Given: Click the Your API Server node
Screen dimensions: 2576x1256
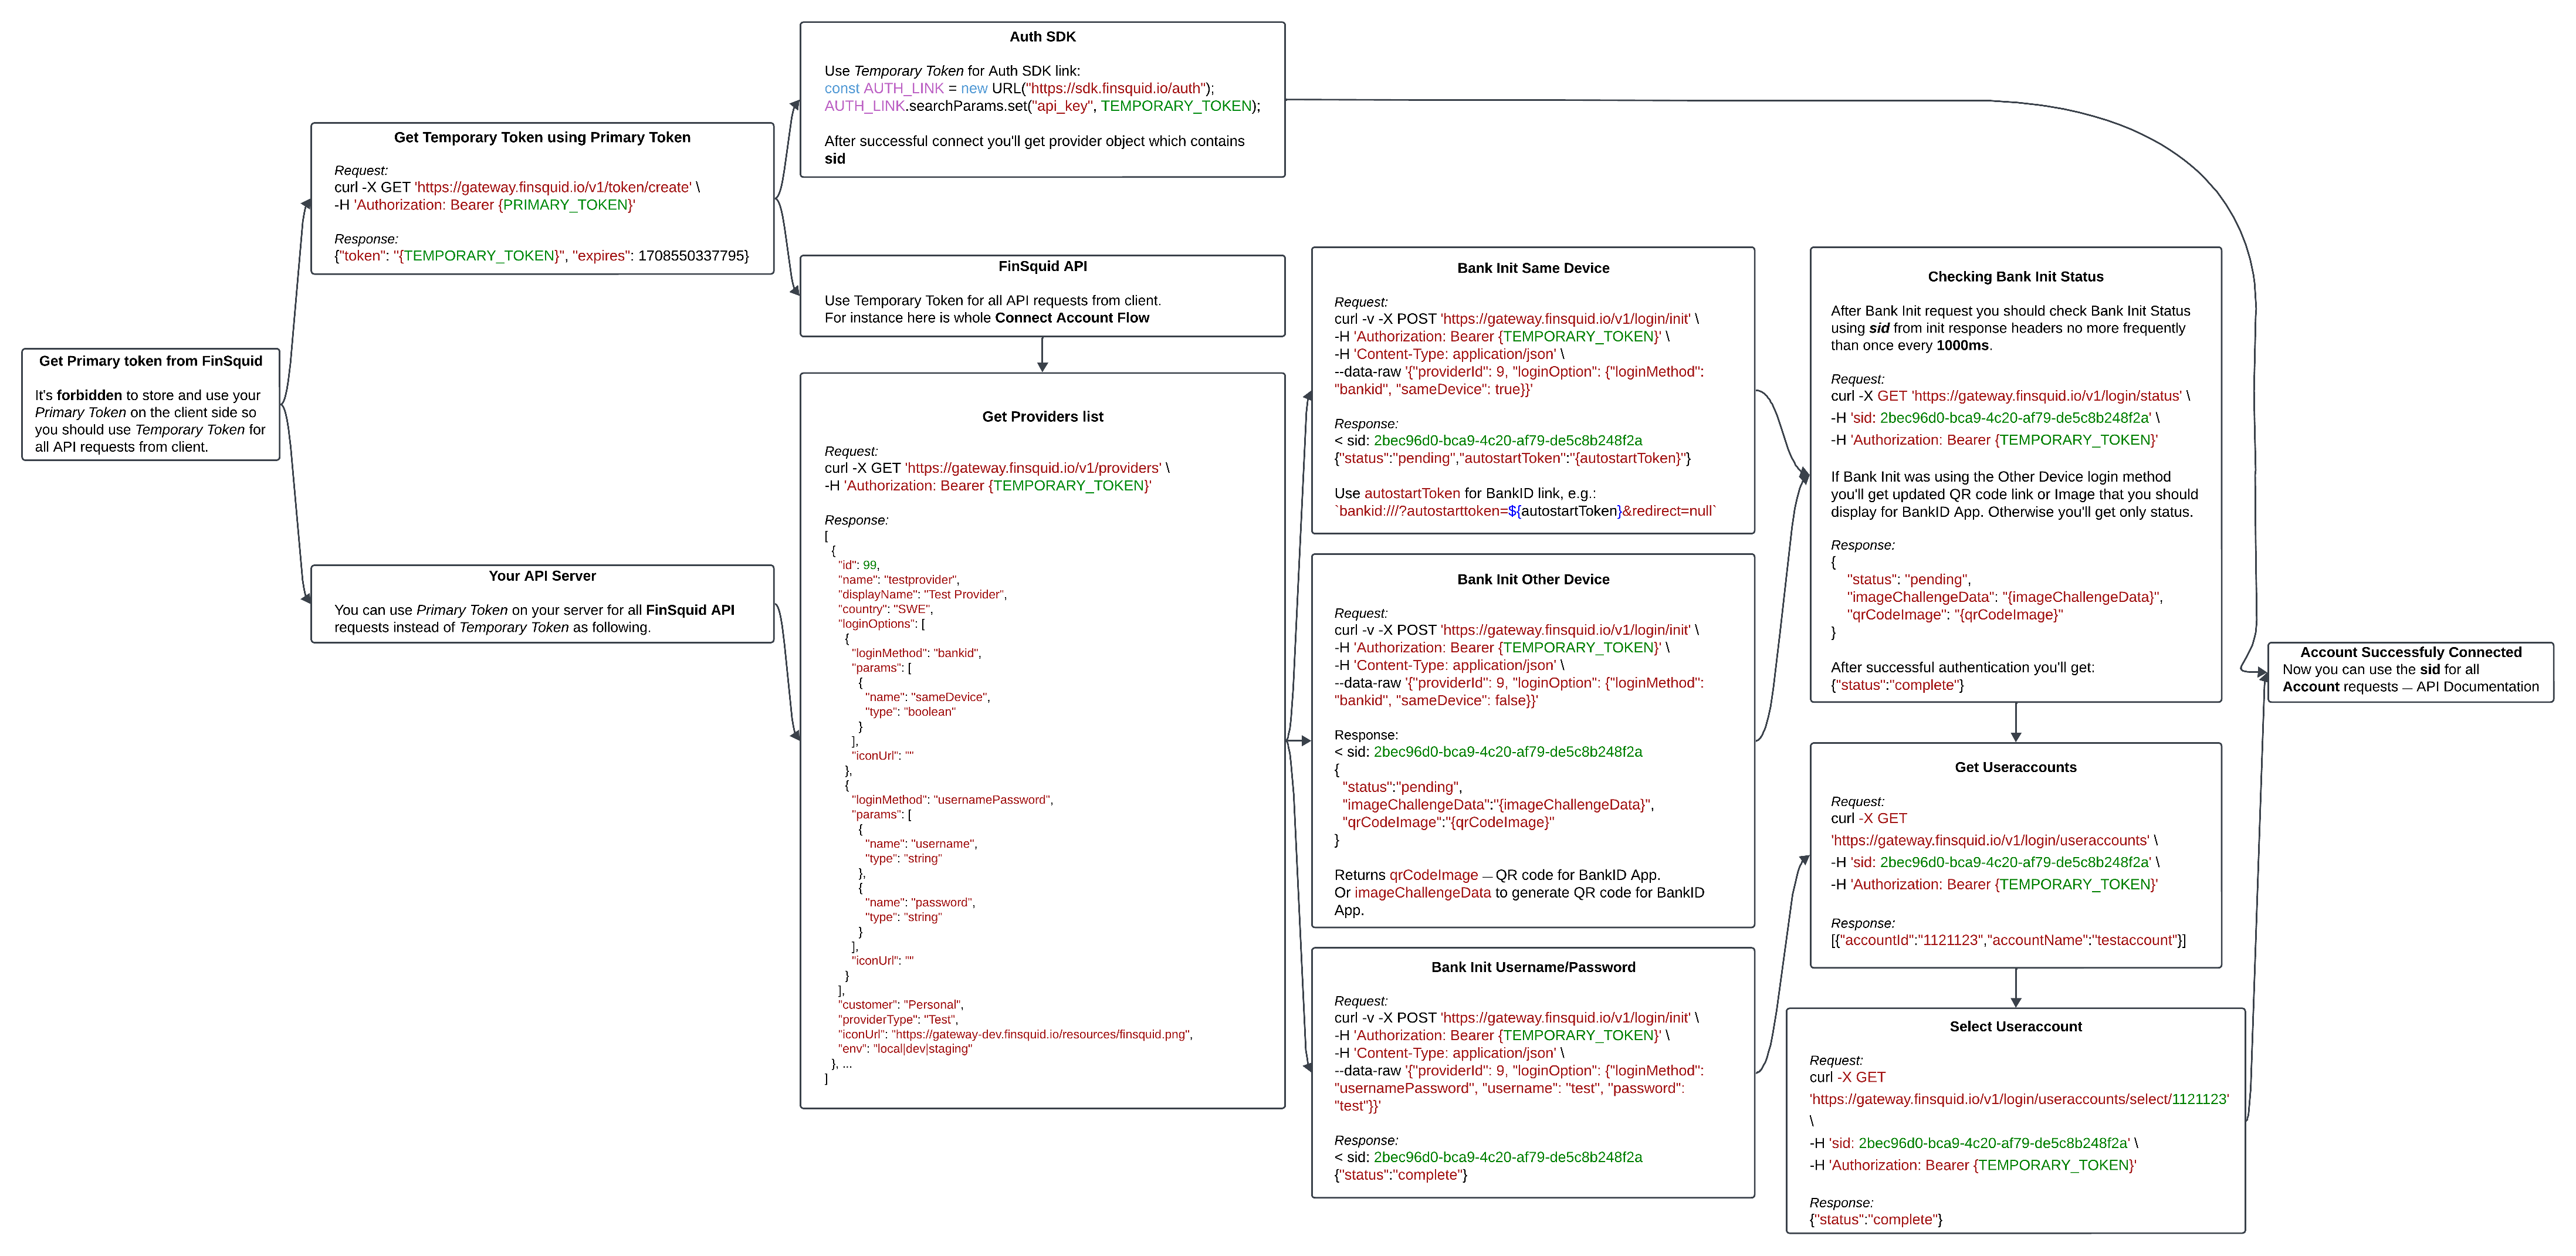Looking at the screenshot, I should coord(542,575).
